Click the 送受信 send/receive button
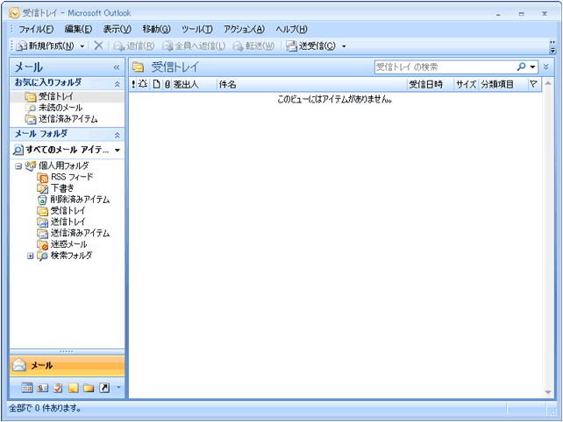The image size is (563, 422). [x=311, y=46]
